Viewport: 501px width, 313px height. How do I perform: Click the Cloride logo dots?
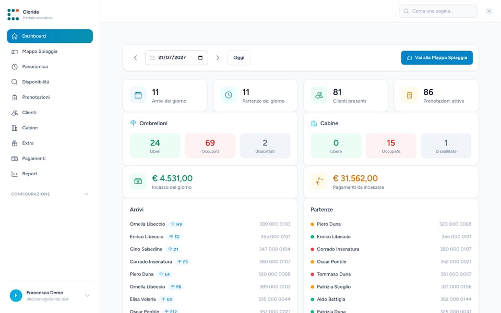pyautogui.click(x=13, y=15)
